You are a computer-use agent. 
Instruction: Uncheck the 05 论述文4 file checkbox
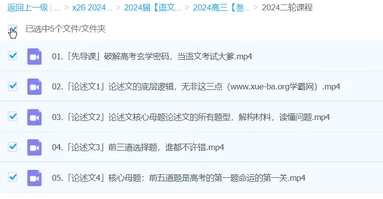[13, 177]
